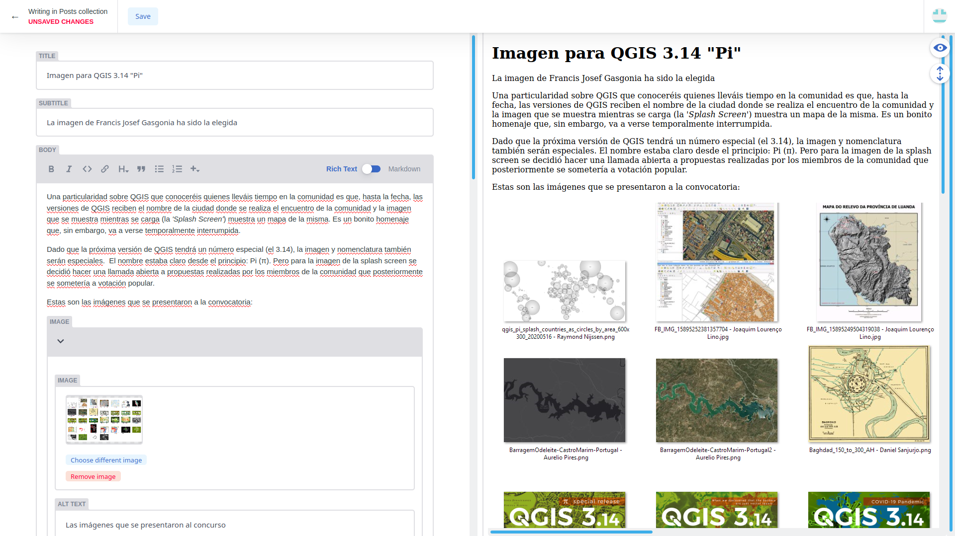The image size is (955, 536).
Task: Click the middle QGIS 3.14 green banner
Action: click(717, 510)
